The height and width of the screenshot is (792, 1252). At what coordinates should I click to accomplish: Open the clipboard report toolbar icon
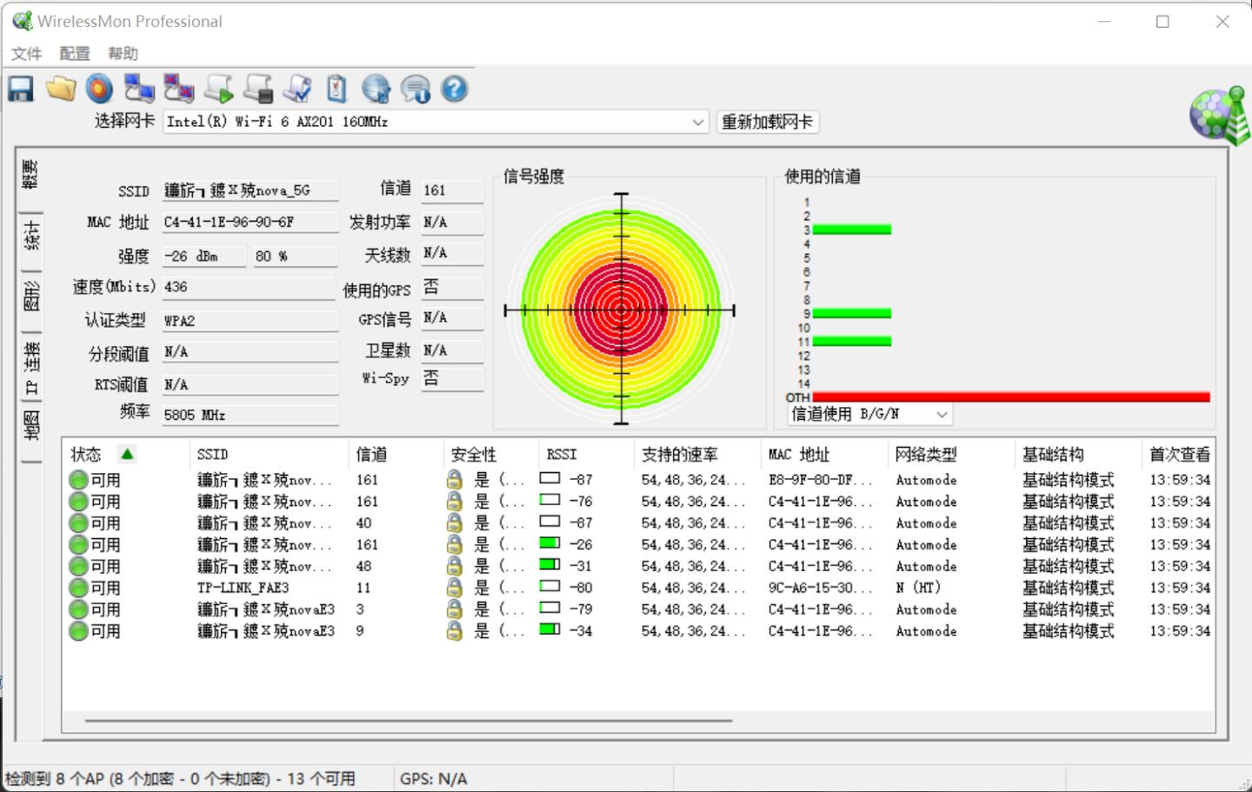click(336, 89)
